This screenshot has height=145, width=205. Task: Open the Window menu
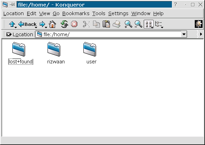click(x=141, y=13)
